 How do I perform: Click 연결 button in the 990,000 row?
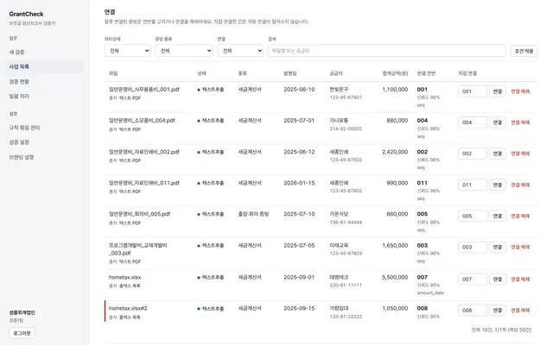point(498,185)
